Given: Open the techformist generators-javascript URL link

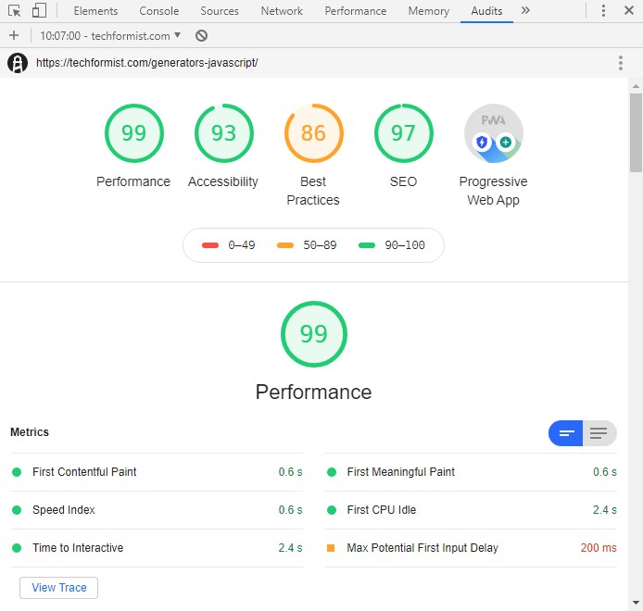Looking at the screenshot, I should 146,63.
